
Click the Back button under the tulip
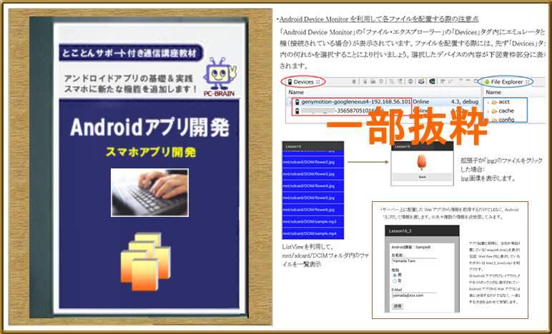(x=422, y=177)
